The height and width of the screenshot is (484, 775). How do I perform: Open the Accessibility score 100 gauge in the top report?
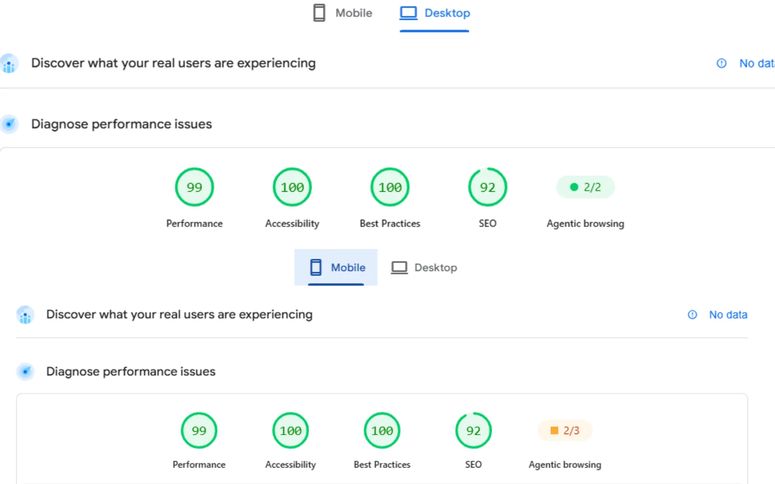[x=292, y=187]
